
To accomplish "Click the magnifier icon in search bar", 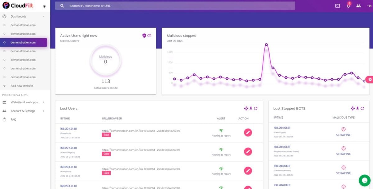I will 62,6.
